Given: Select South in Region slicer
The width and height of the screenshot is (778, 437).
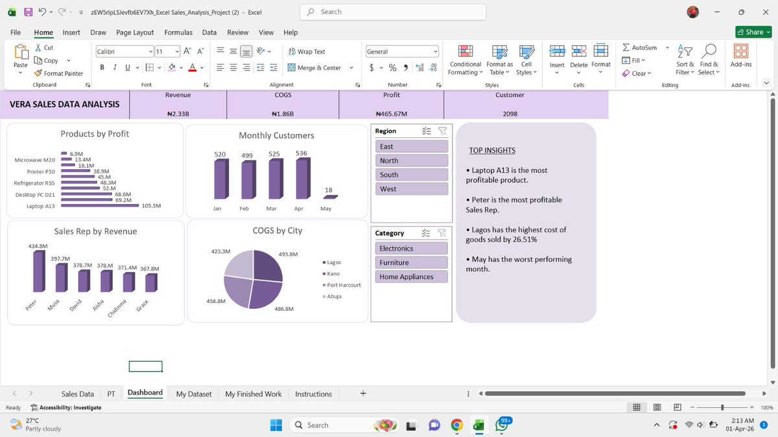Looking at the screenshot, I should (412, 175).
